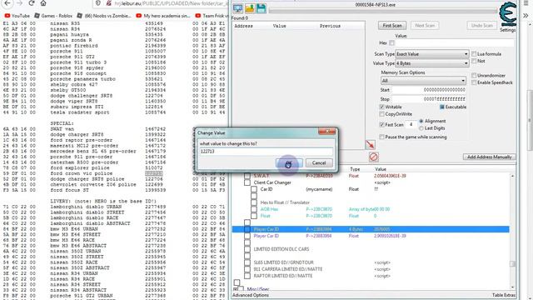The height and width of the screenshot is (300, 533).
Task: Copy selected addresses with red arrow icon
Action: click(370, 144)
